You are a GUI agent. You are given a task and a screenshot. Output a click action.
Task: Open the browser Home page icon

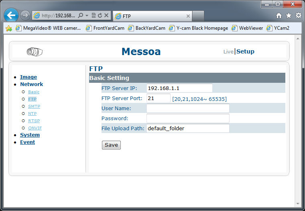pos(279,16)
